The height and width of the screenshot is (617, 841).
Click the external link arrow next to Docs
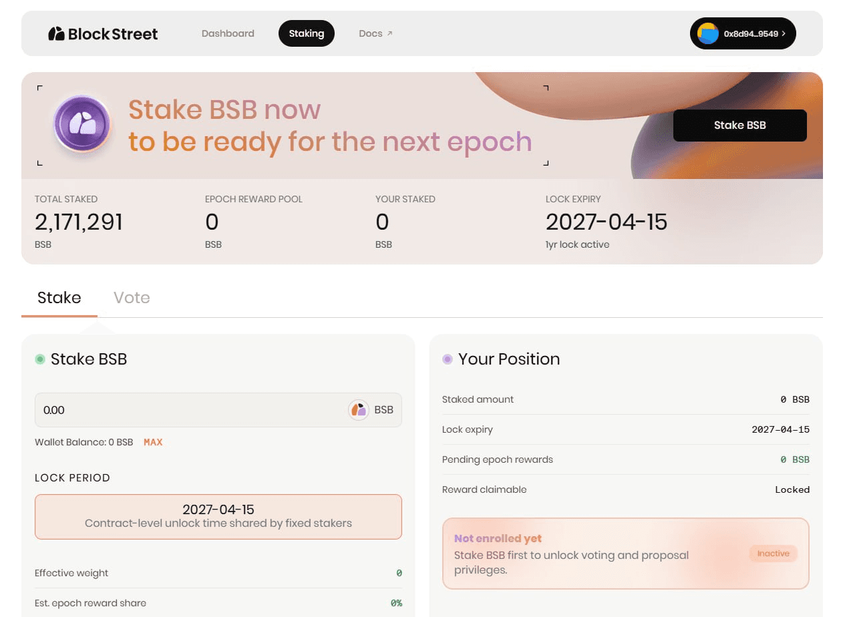(x=390, y=33)
